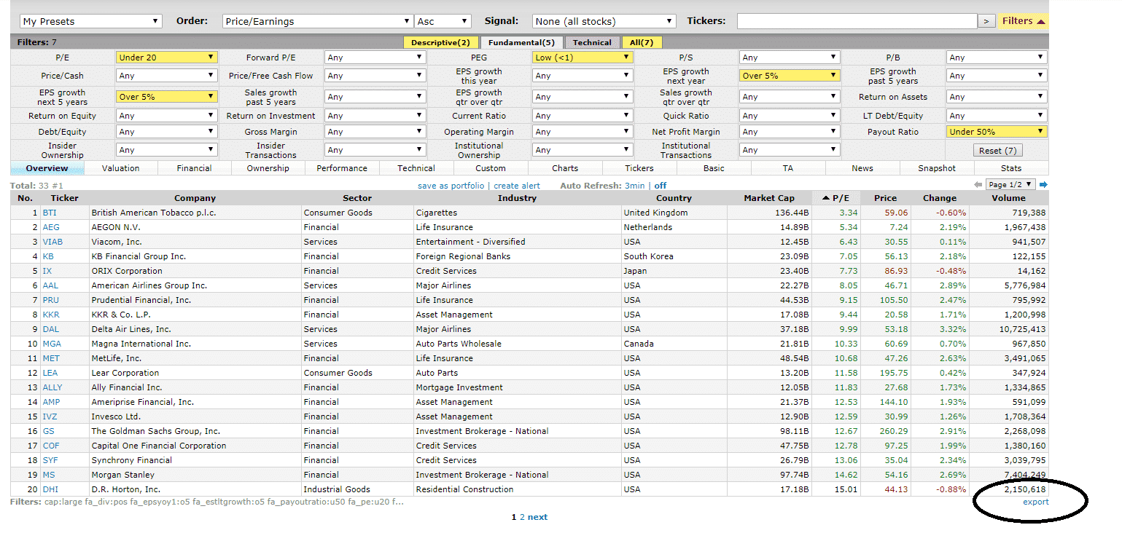Click company name Delta Air Lines, Inc.

[x=131, y=329]
